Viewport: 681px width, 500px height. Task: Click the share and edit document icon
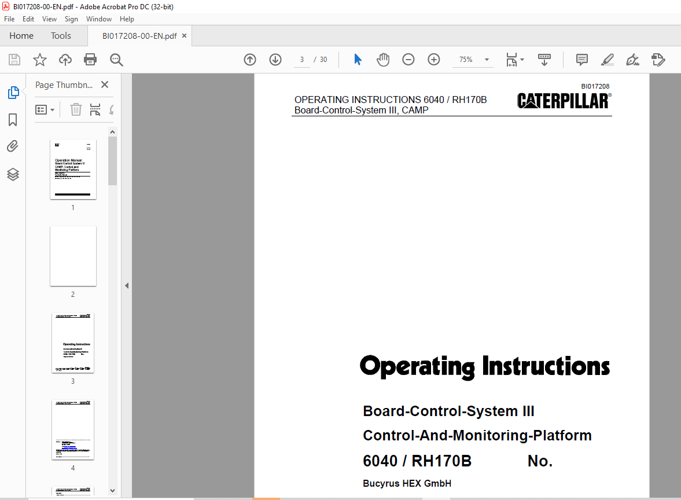(x=658, y=60)
